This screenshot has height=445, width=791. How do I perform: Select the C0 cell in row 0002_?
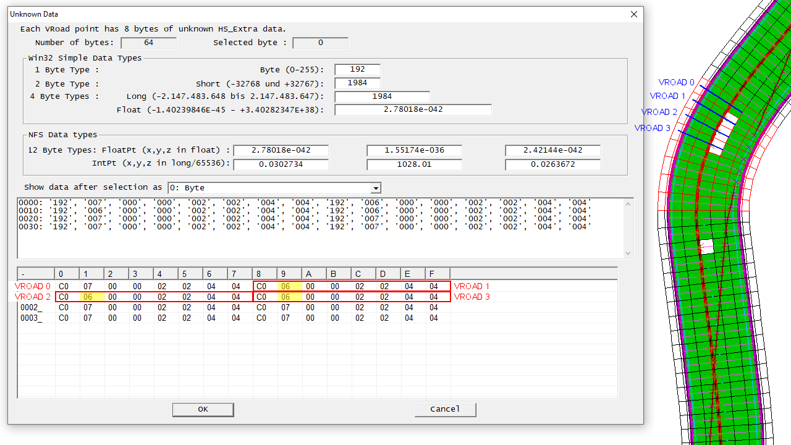click(x=67, y=307)
